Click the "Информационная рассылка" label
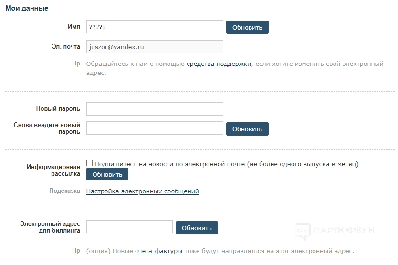The width and height of the screenshot is (398, 265). (x=53, y=170)
